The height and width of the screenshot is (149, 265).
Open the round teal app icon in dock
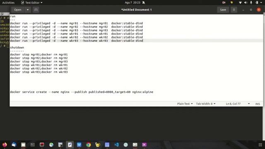(126, 145)
